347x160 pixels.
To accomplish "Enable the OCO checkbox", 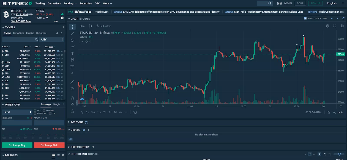I will click(x=35, y=110).
